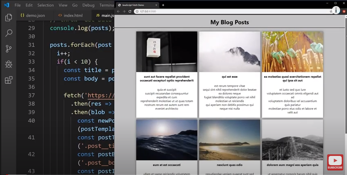Screen dimensions: 347x175
Task: Click the 'i++;' code line
Action: pos(63,53)
